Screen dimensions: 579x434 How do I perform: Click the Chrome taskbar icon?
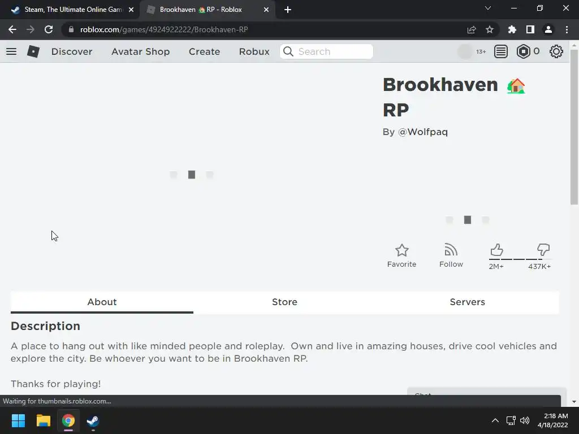point(68,420)
